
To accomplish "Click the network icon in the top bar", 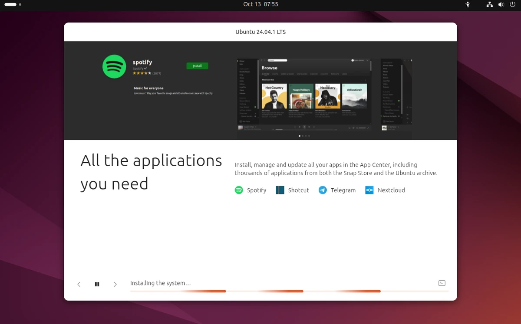I will [x=490, y=5].
